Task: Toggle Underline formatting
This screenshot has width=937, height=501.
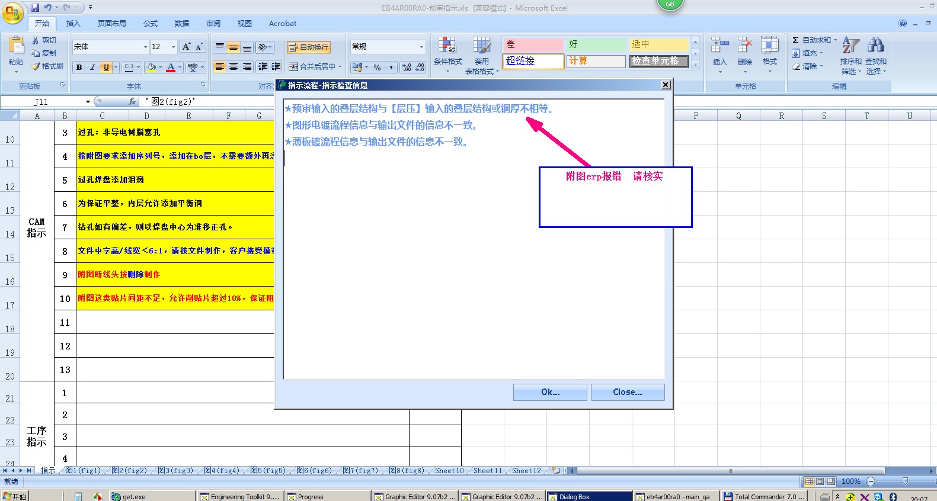Action: [x=106, y=68]
